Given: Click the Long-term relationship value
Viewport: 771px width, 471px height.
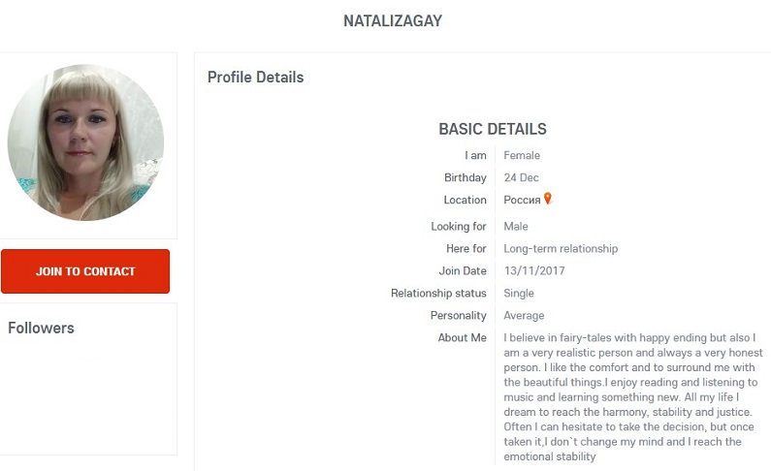Looking at the screenshot, I should (x=561, y=249).
